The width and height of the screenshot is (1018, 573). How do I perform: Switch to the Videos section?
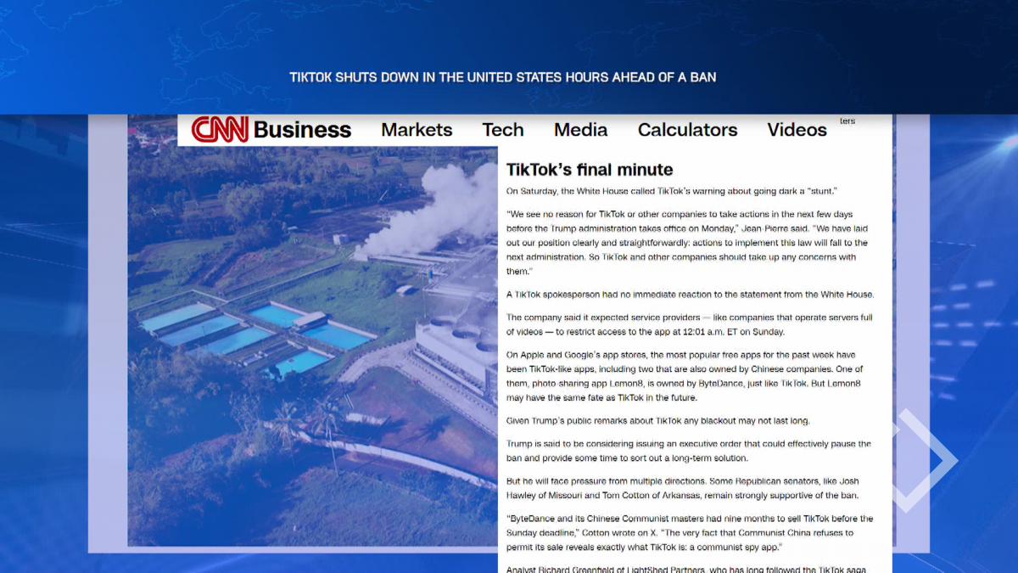[x=797, y=130]
